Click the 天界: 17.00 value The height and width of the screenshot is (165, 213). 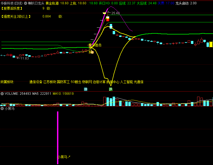166,3
